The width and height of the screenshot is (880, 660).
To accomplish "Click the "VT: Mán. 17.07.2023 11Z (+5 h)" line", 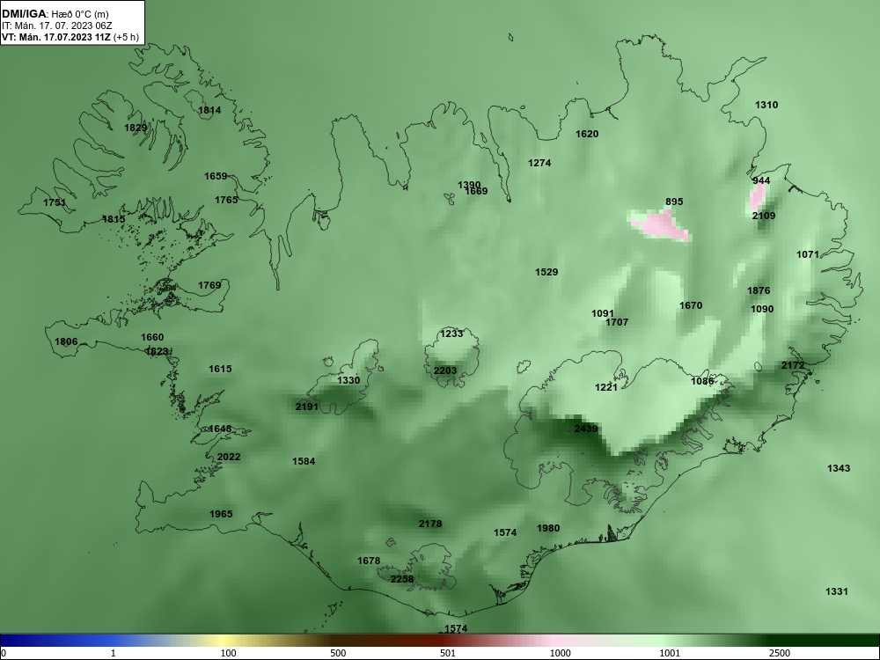I will coord(69,37).
